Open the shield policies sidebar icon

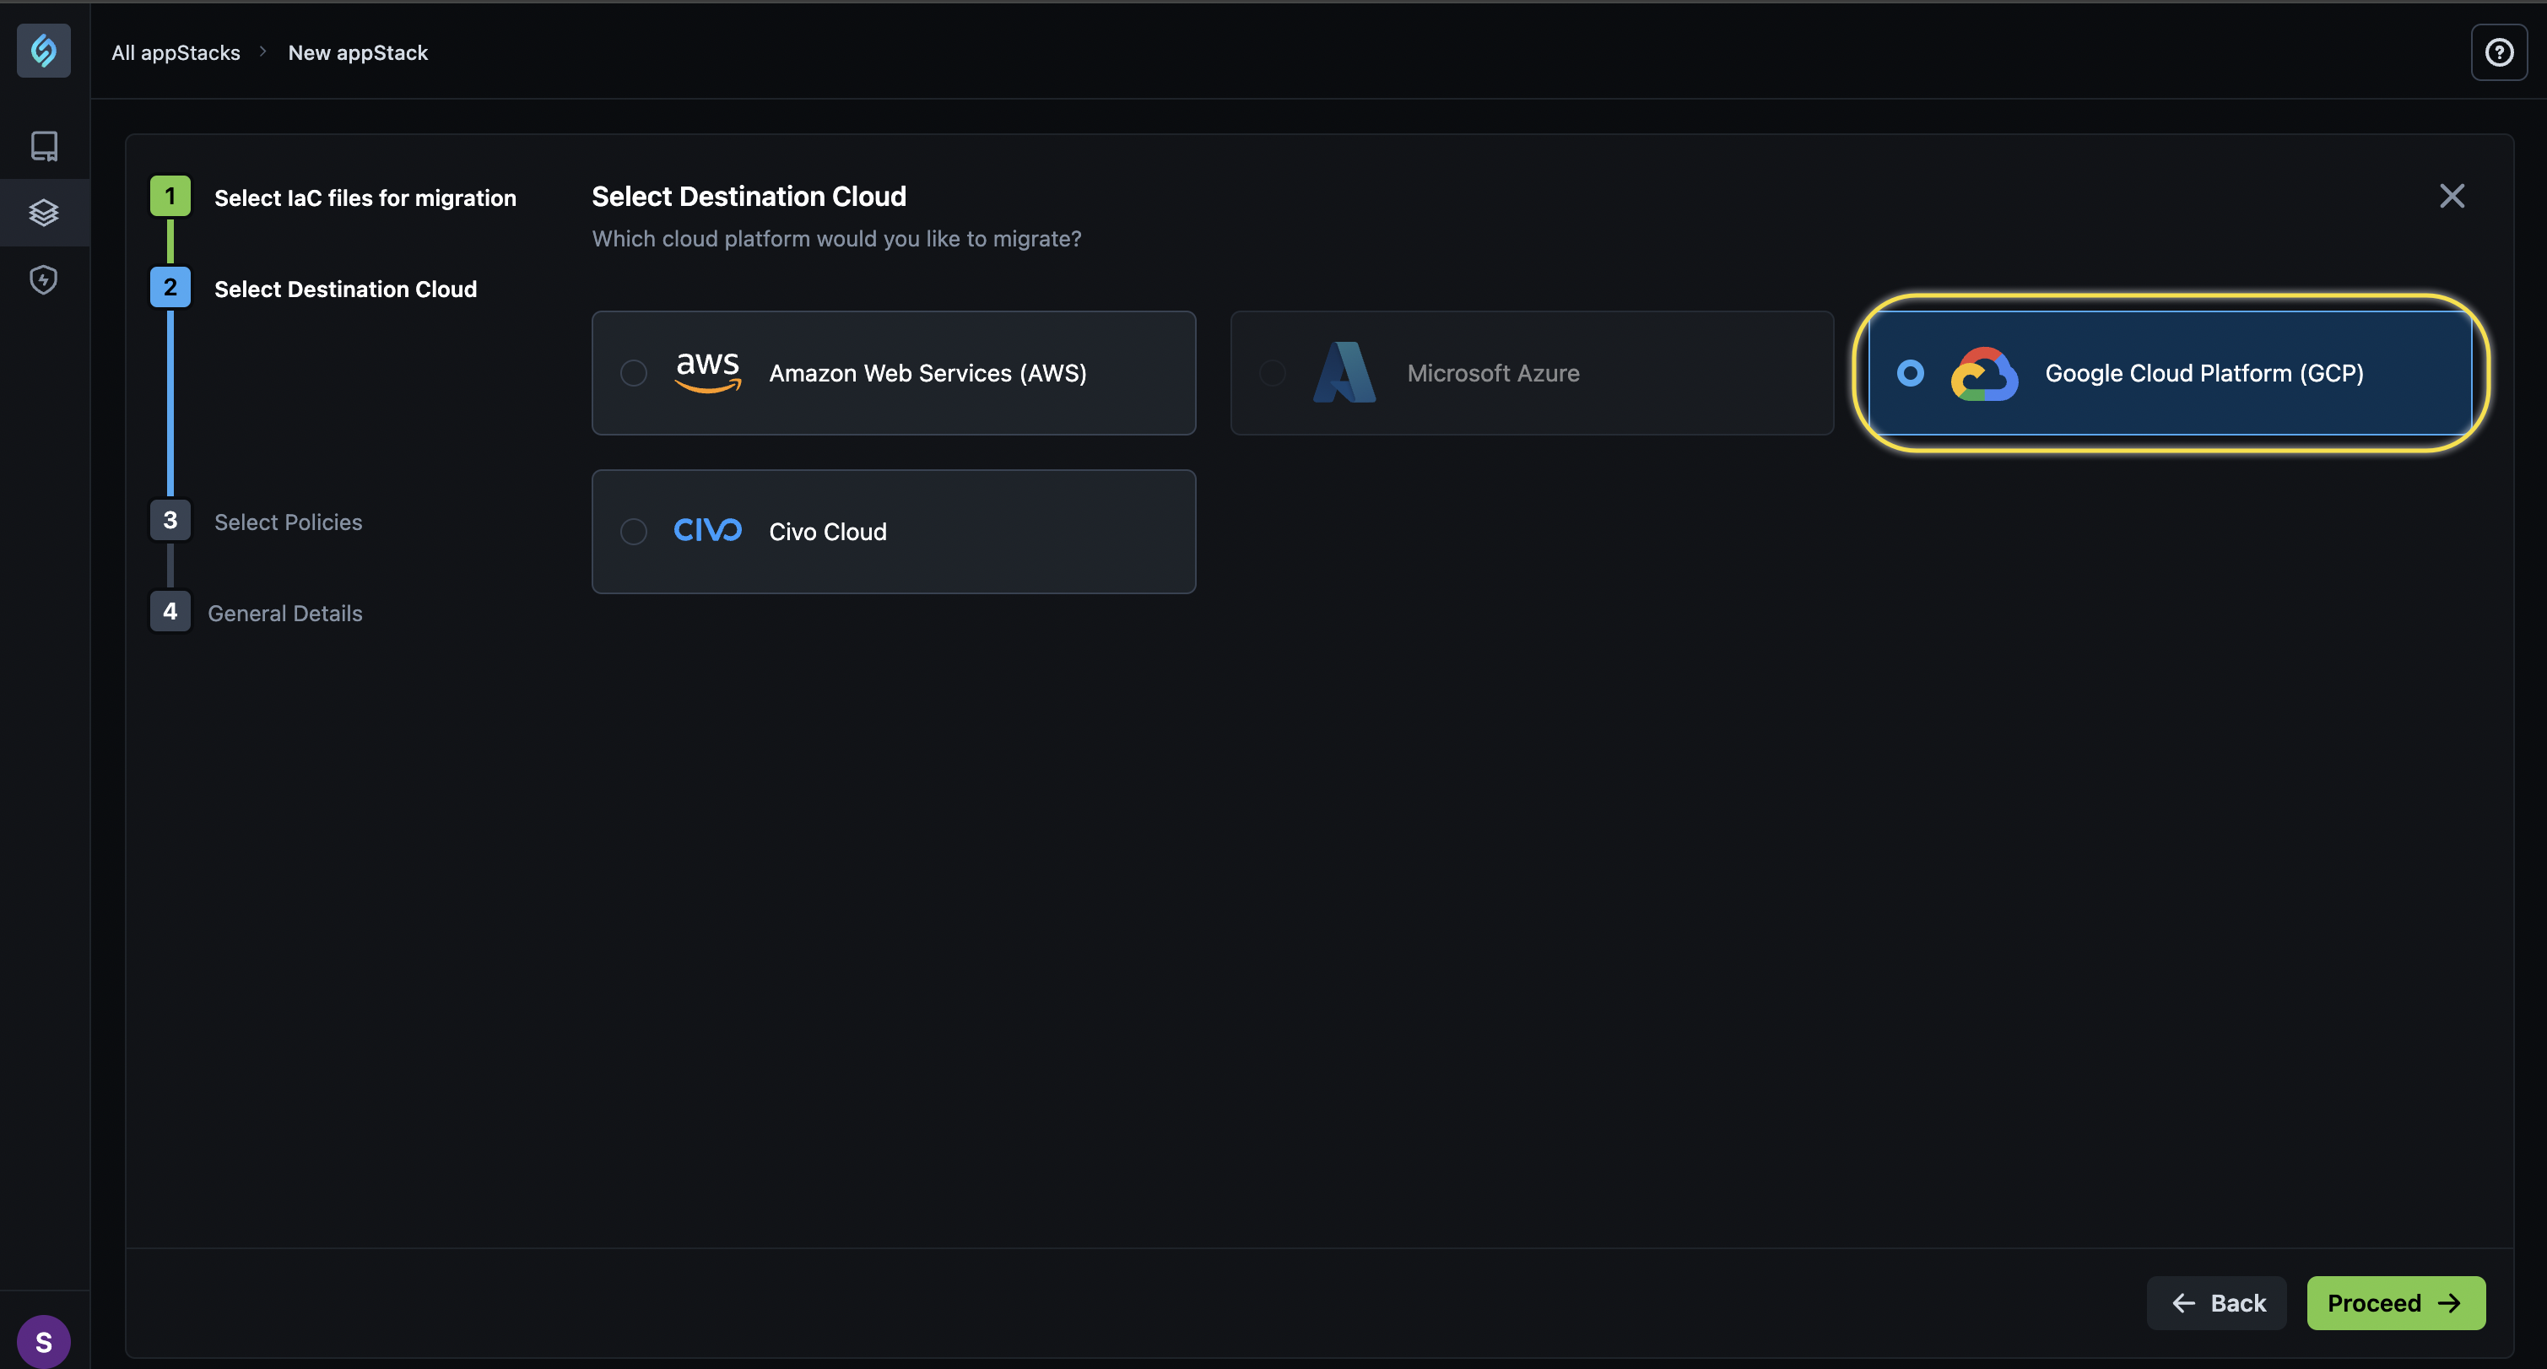pyautogui.click(x=44, y=280)
